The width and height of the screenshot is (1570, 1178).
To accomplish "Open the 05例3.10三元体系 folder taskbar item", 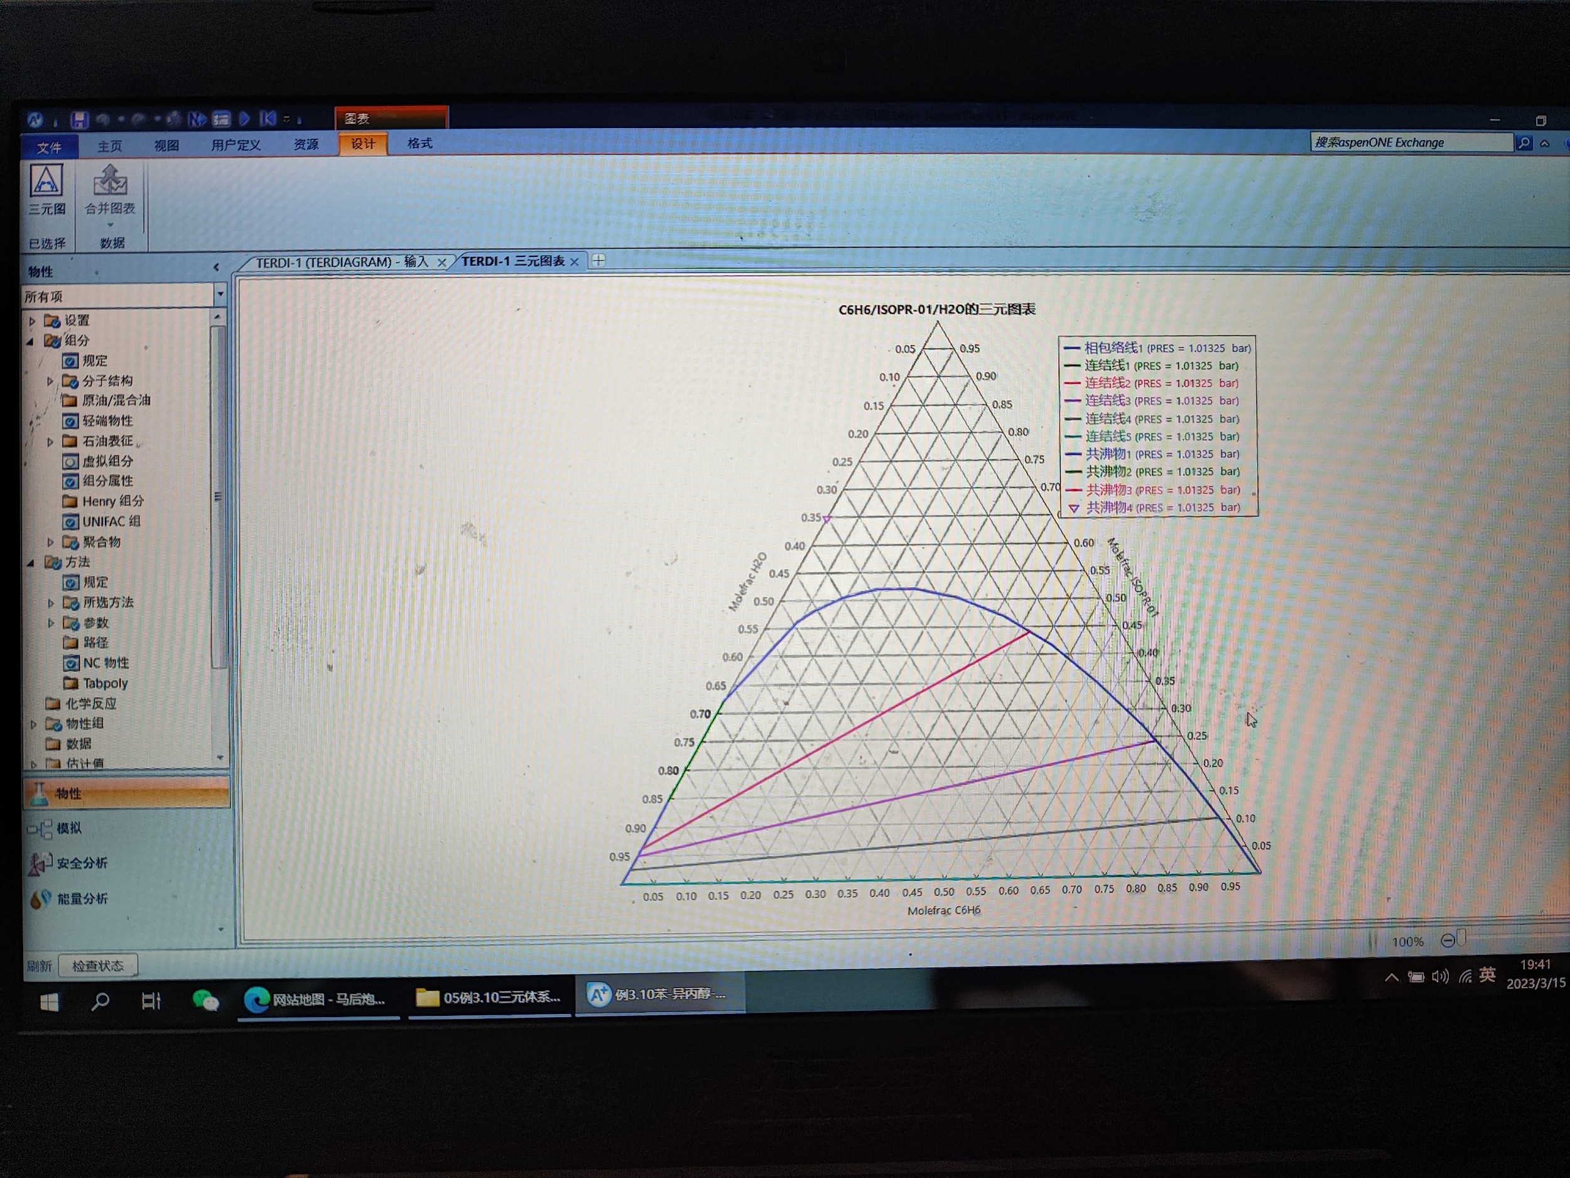I will pyautogui.click(x=489, y=997).
